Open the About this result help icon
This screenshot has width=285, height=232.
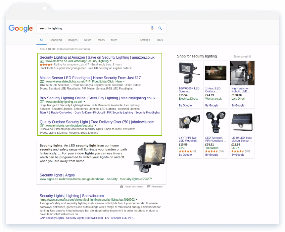(121, 186)
